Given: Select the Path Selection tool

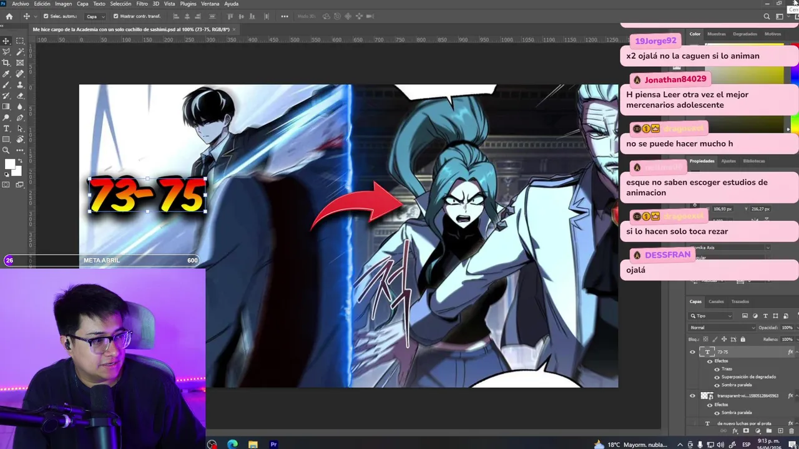Looking at the screenshot, I should pos(20,128).
